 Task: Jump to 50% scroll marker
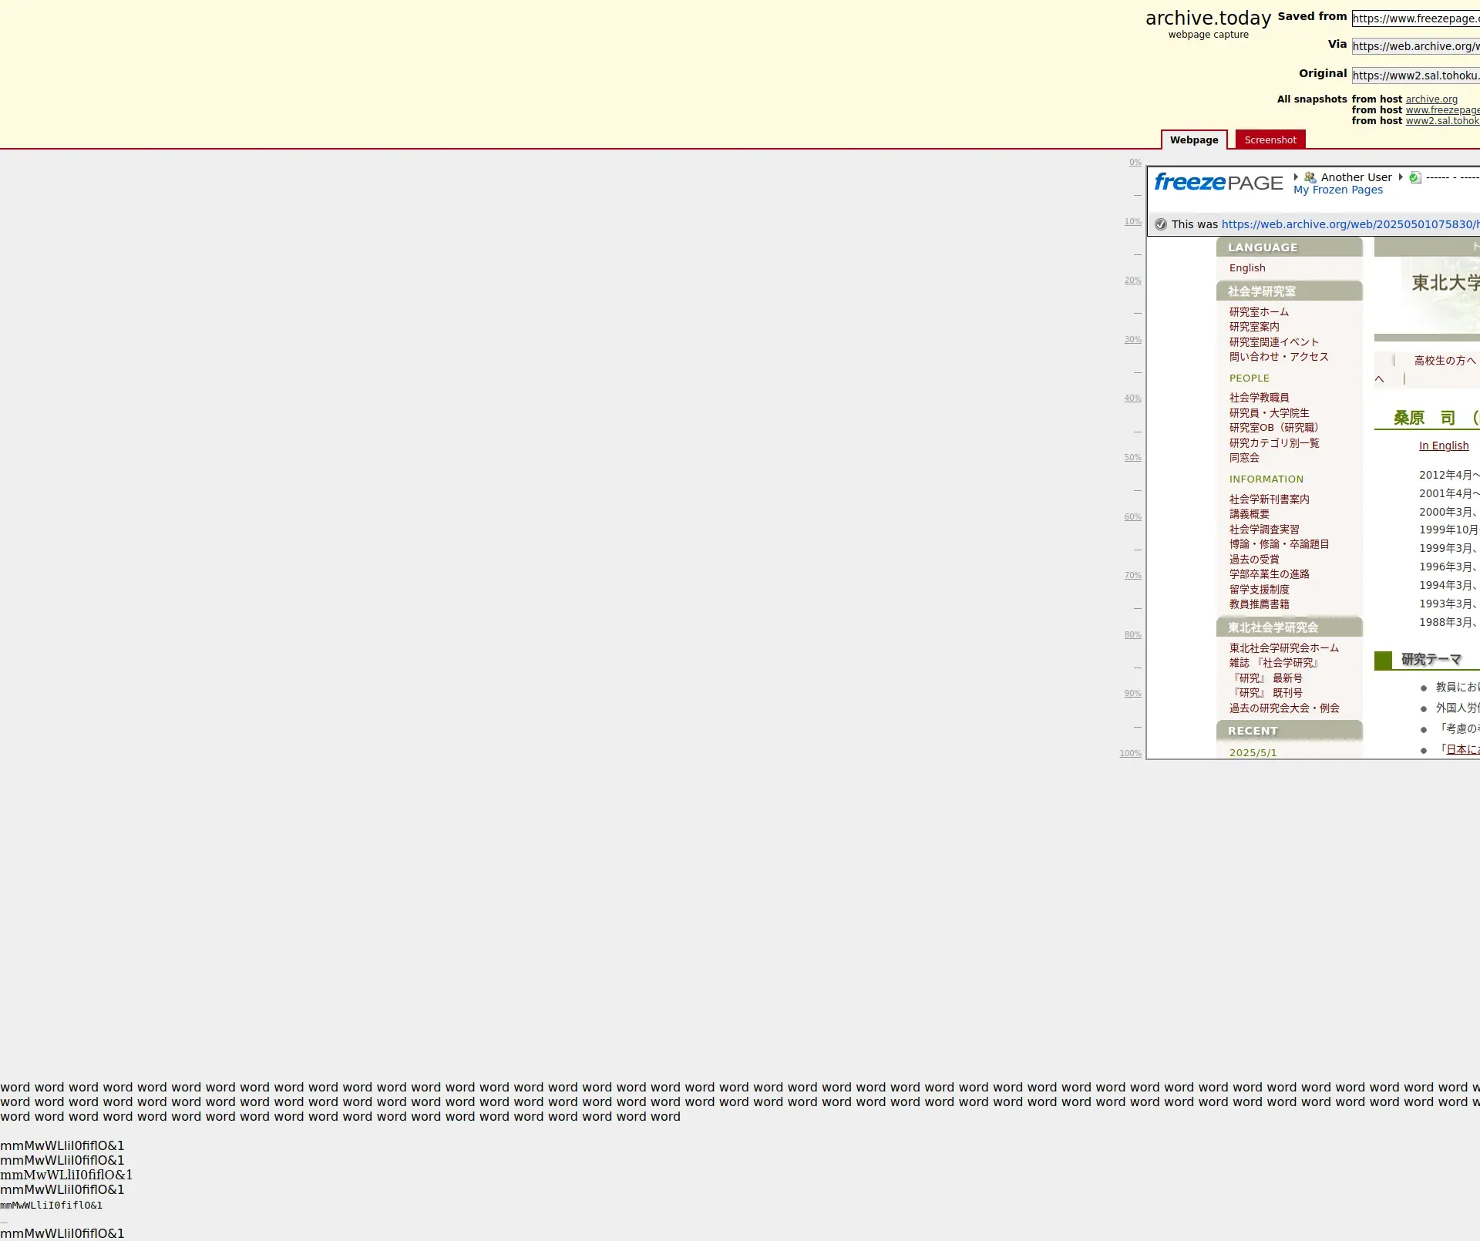click(1132, 458)
